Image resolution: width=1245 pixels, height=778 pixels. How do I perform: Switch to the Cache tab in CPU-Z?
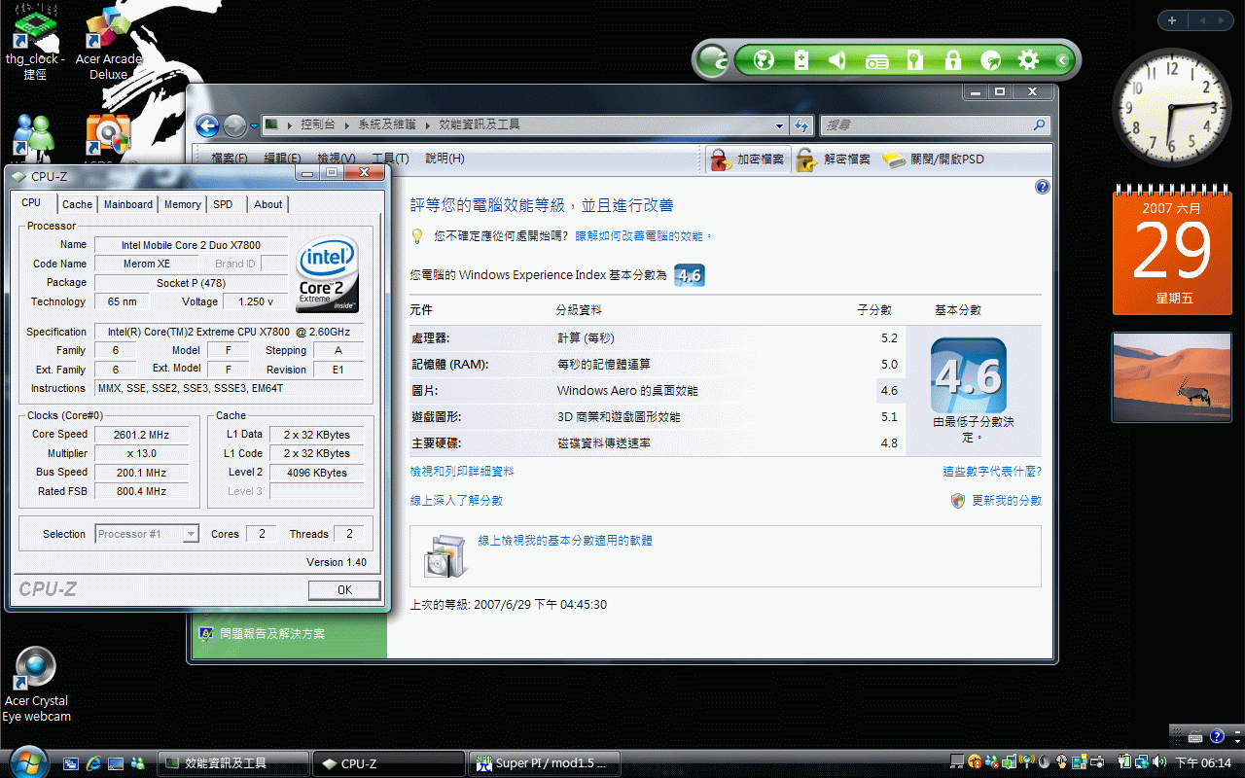tap(77, 204)
